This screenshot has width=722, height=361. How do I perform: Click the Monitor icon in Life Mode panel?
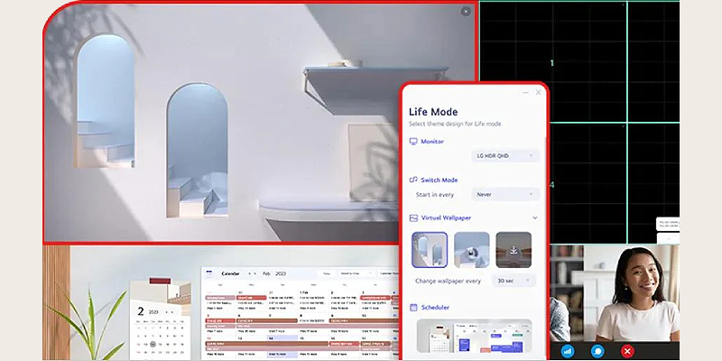coord(413,142)
